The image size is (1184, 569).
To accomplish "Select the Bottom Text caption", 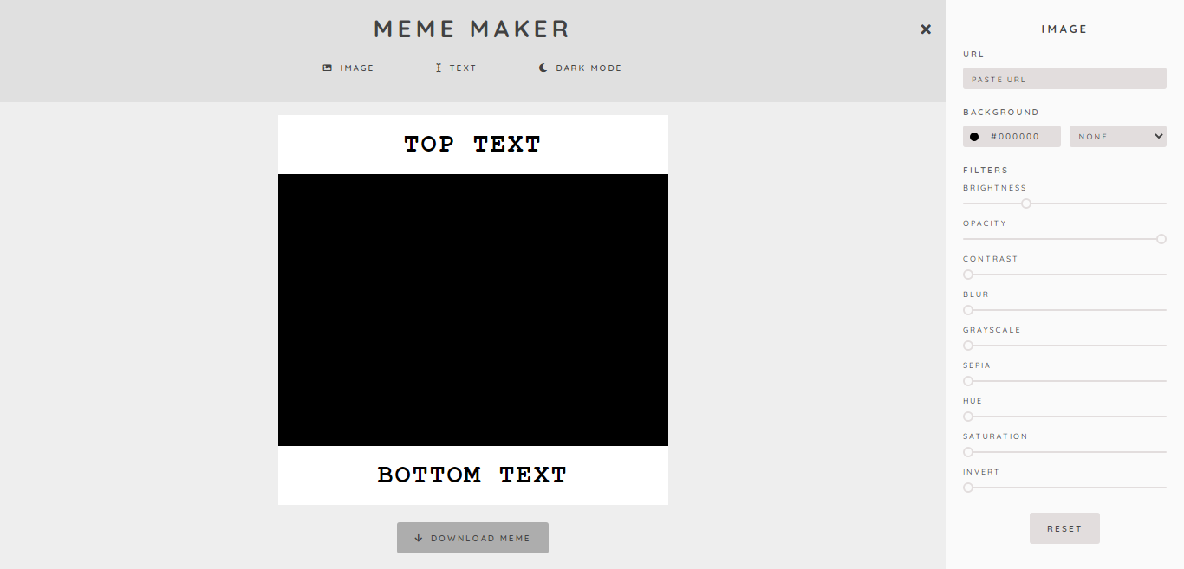I will coord(472,475).
